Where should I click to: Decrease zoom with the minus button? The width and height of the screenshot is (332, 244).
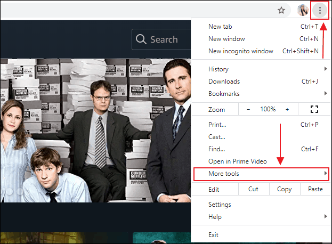point(248,109)
